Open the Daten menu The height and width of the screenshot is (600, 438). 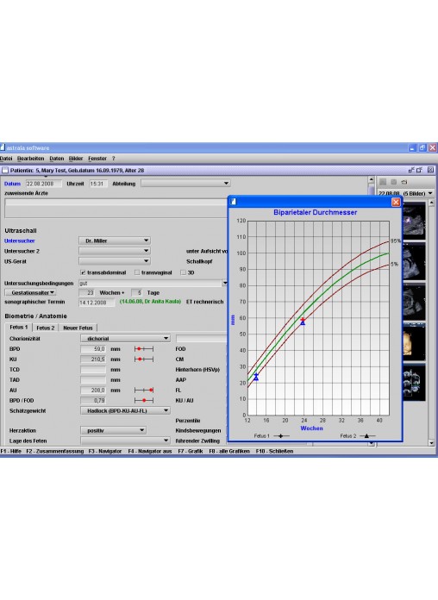tap(57, 159)
